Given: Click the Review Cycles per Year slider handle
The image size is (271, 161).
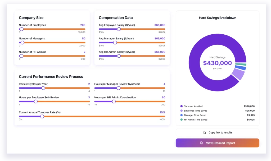Looking at the screenshot, I should [x=43, y=88].
